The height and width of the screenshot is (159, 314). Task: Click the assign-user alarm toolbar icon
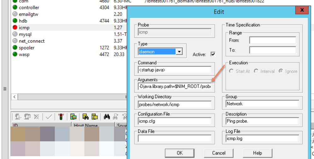coord(18,117)
